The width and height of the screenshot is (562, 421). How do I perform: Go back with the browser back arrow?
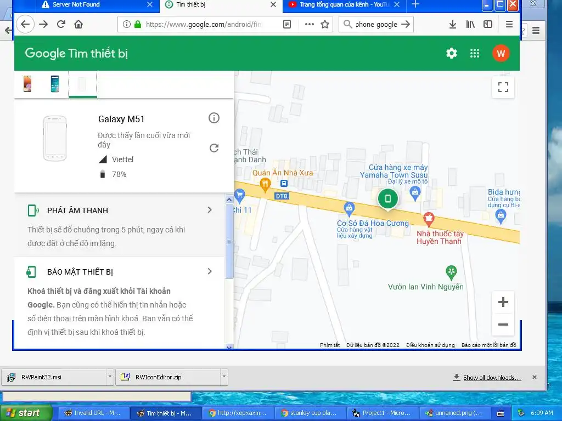coord(25,24)
